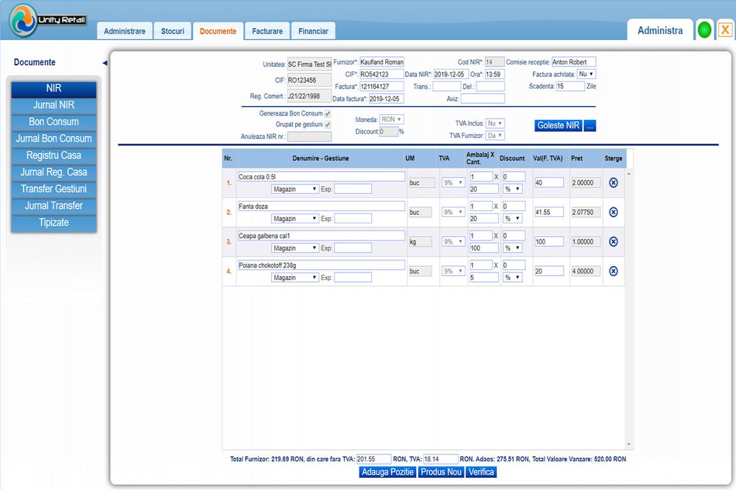Image resolution: width=736 pixels, height=490 pixels.
Task: Click the Exp date field for Fanta doza
Action: pos(353,218)
